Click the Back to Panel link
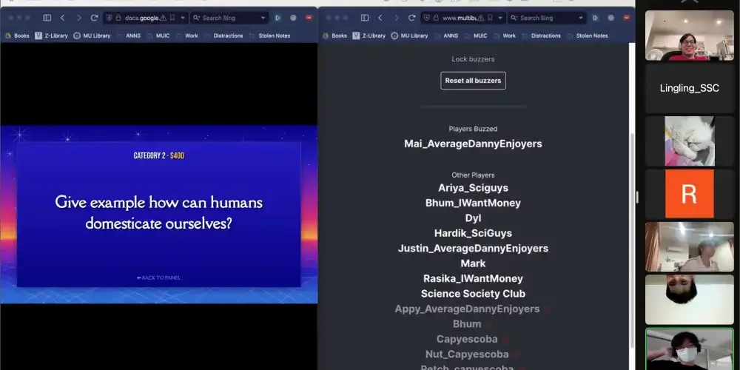This screenshot has height=370, width=740. coord(158,277)
